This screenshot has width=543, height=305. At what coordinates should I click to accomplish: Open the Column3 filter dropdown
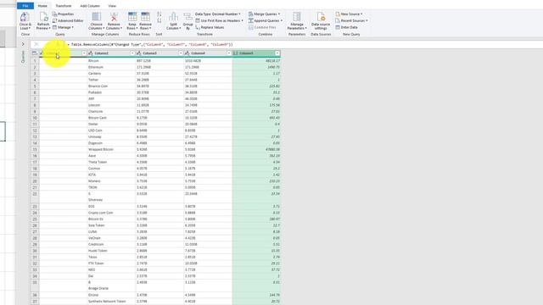tap(181, 53)
